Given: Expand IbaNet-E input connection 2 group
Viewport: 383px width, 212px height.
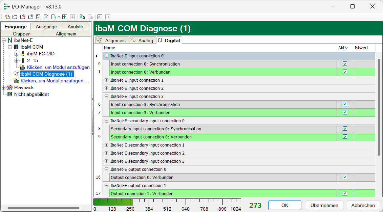Looking at the screenshot, I should pos(106,88).
